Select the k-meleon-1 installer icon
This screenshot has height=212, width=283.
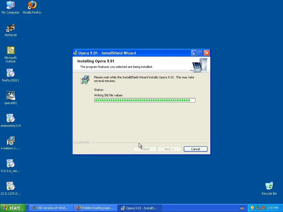11,143
